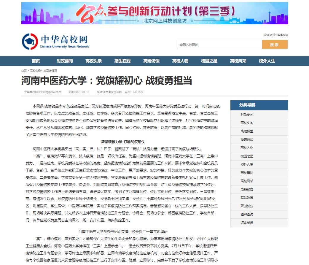
Task: Open 图解图说 in the sidebar
Action: tap(259, 214)
